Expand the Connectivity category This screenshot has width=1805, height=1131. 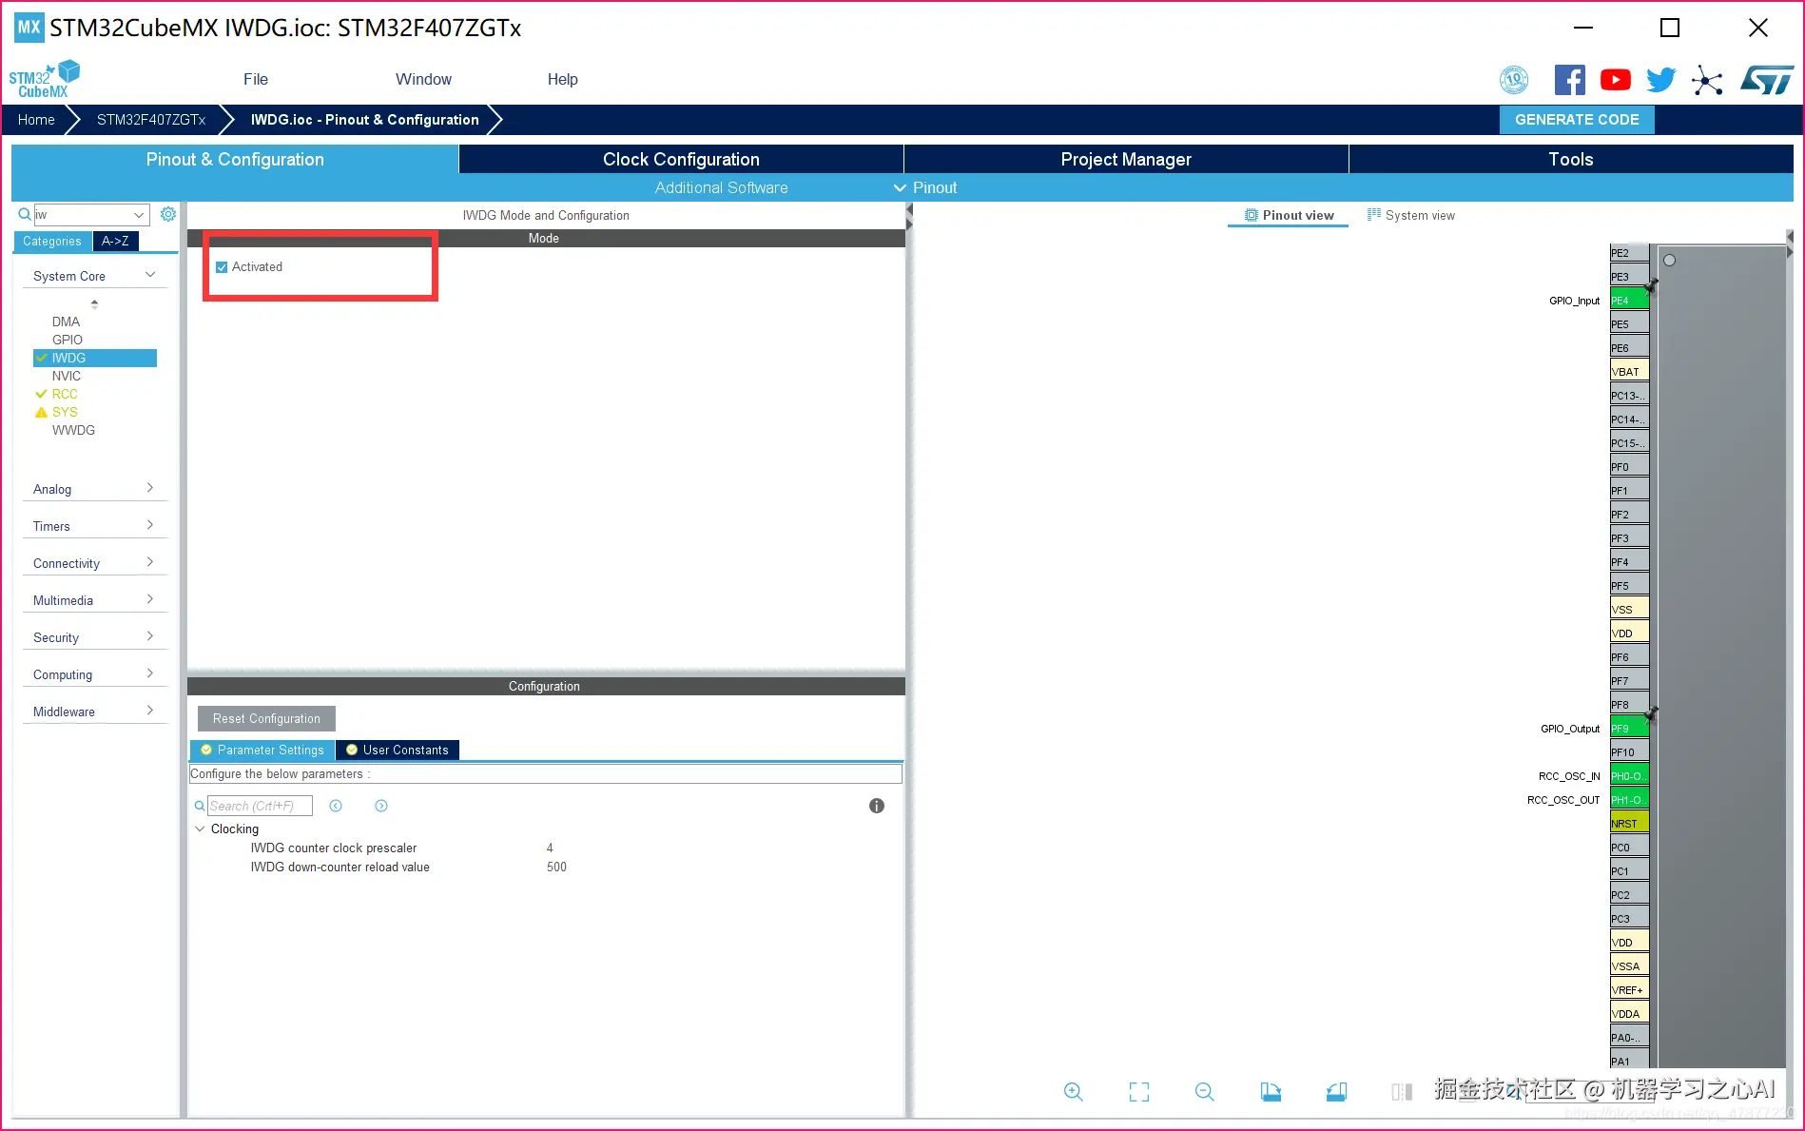pyautogui.click(x=150, y=562)
